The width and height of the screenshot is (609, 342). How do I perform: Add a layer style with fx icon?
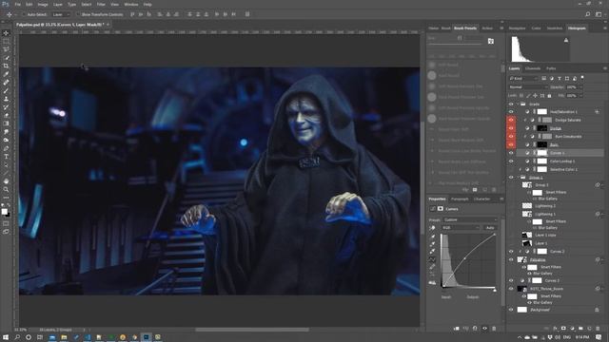(556, 329)
